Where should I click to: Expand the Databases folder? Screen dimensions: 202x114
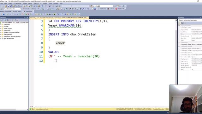[x=1, y=25]
